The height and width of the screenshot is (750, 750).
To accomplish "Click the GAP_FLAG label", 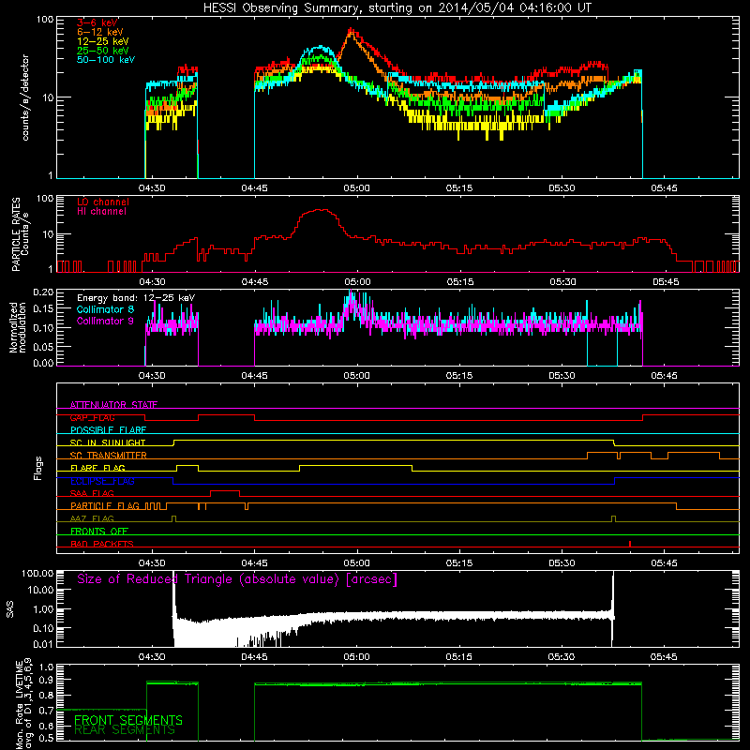I will click(92, 417).
